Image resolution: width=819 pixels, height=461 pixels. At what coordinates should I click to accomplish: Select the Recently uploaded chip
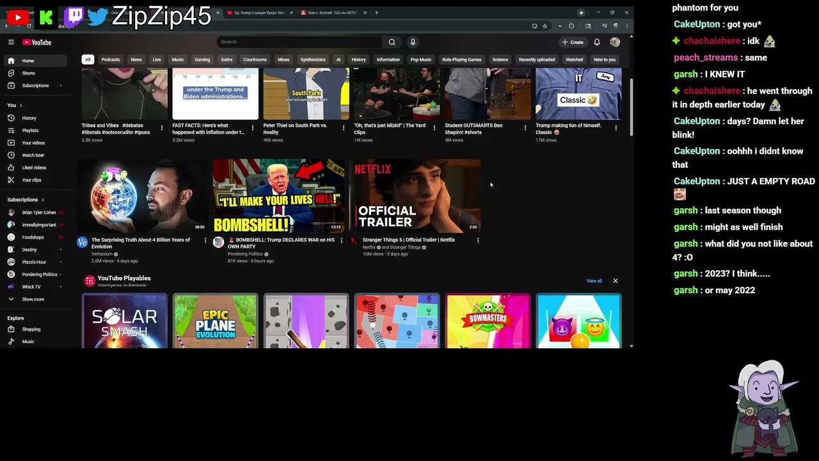(x=537, y=60)
